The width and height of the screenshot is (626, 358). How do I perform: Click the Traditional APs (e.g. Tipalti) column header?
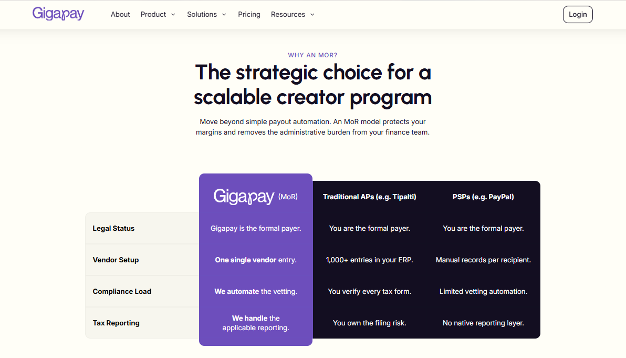pos(369,197)
